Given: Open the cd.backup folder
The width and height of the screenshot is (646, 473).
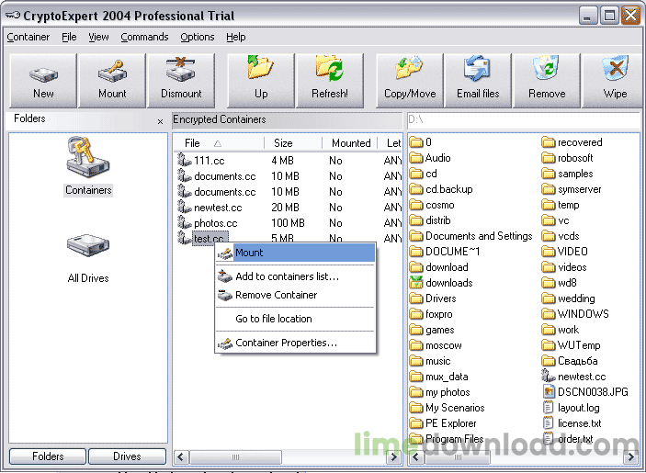Looking at the screenshot, I should pyautogui.click(x=441, y=189).
